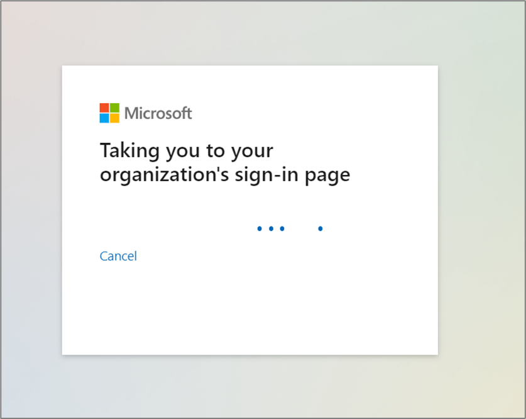Click the leftmost blue loading dot
This screenshot has height=419, width=526.
[260, 228]
